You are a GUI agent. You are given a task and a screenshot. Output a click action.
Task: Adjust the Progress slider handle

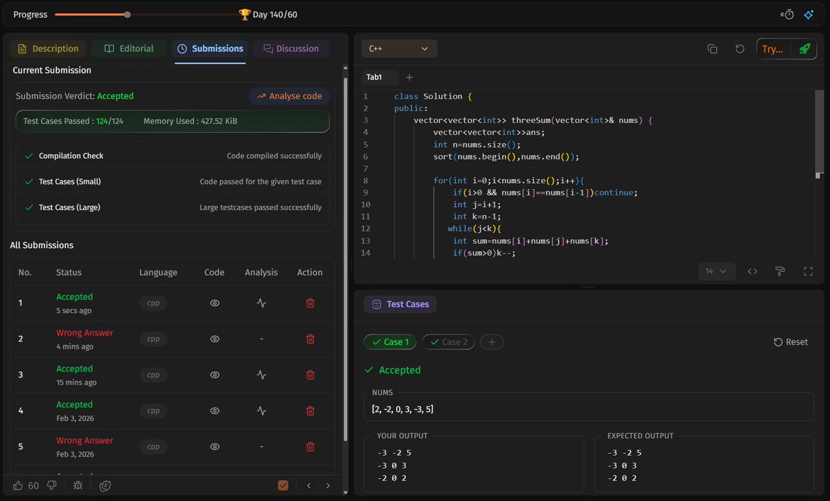(x=127, y=14)
